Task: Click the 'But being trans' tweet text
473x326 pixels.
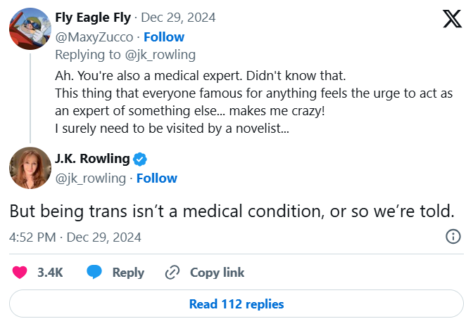Action: click(233, 211)
